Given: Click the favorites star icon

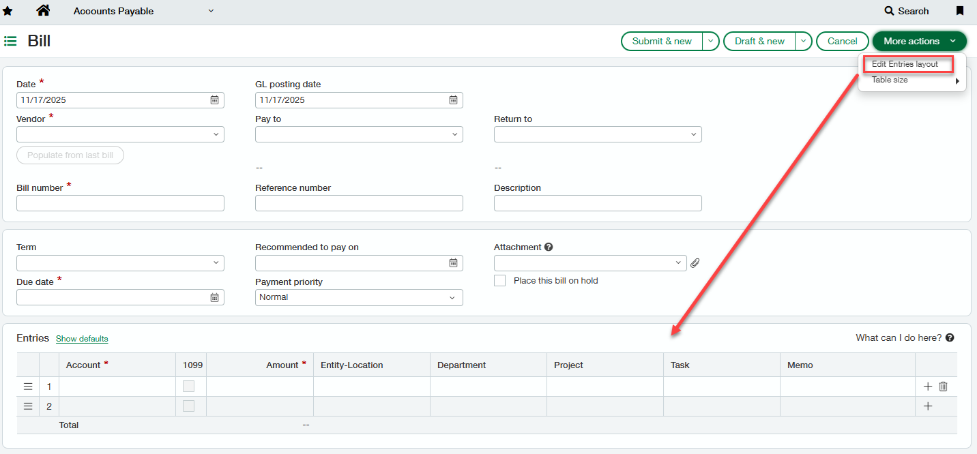Looking at the screenshot, I should tap(8, 11).
